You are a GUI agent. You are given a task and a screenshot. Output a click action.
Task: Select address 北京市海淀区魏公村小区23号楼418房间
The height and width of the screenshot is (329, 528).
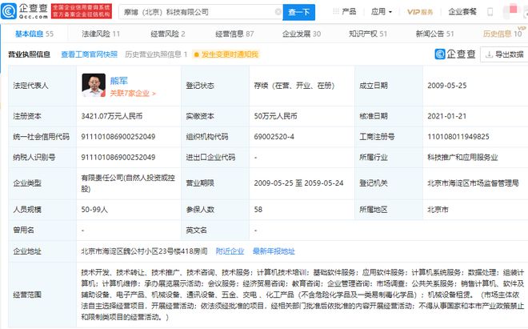[144, 251]
